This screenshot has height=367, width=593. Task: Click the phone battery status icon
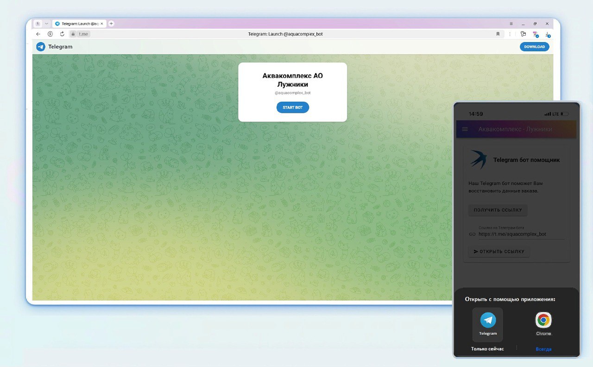(x=565, y=114)
